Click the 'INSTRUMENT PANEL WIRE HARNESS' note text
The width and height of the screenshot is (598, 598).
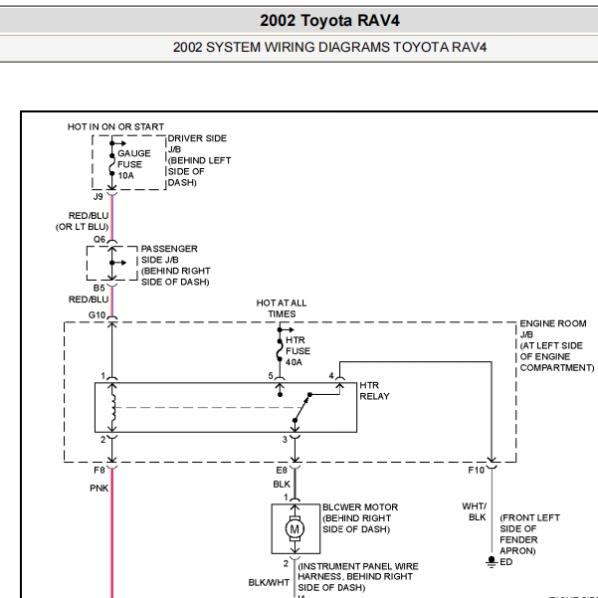pos(358,577)
